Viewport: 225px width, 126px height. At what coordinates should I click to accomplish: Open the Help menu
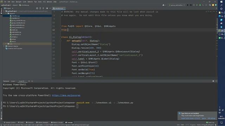55,2
